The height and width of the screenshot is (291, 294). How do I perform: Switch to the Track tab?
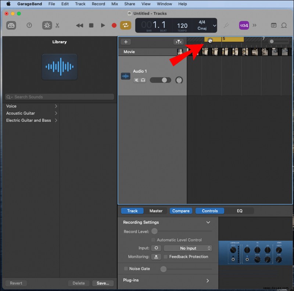coord(132,211)
